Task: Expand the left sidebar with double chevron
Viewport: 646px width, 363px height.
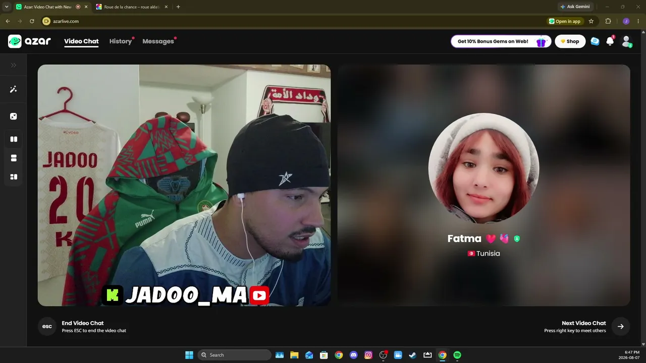Action: [x=14, y=65]
